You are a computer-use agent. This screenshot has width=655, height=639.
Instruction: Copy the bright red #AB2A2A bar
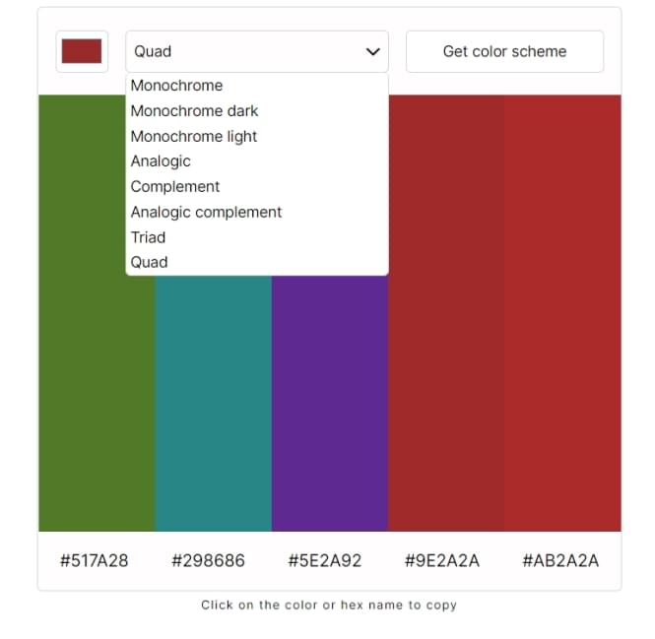point(562,313)
